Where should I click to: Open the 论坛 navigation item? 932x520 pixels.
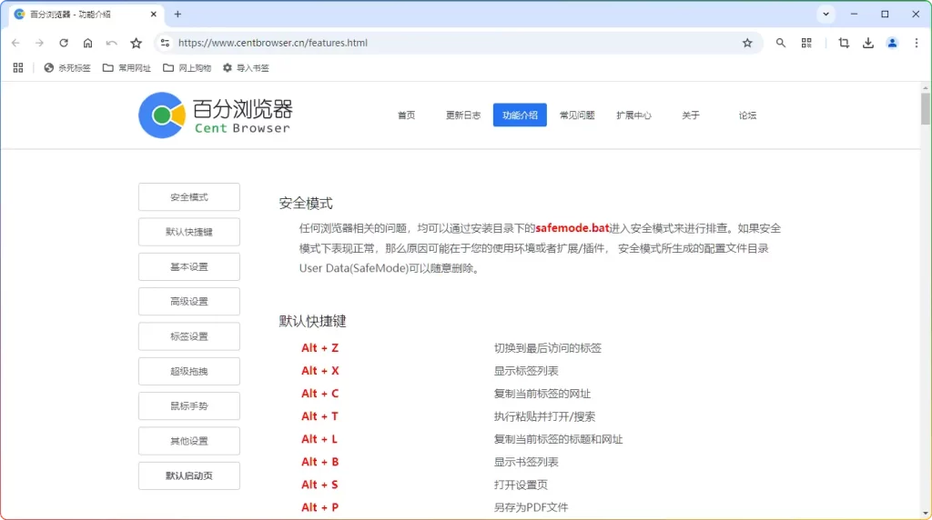pos(747,115)
